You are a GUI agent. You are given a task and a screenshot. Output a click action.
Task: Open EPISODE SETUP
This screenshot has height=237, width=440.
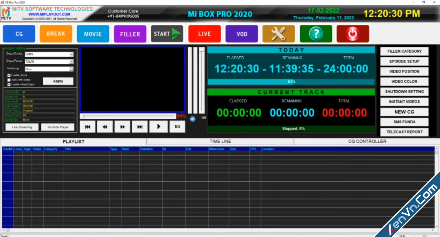pyautogui.click(x=404, y=61)
